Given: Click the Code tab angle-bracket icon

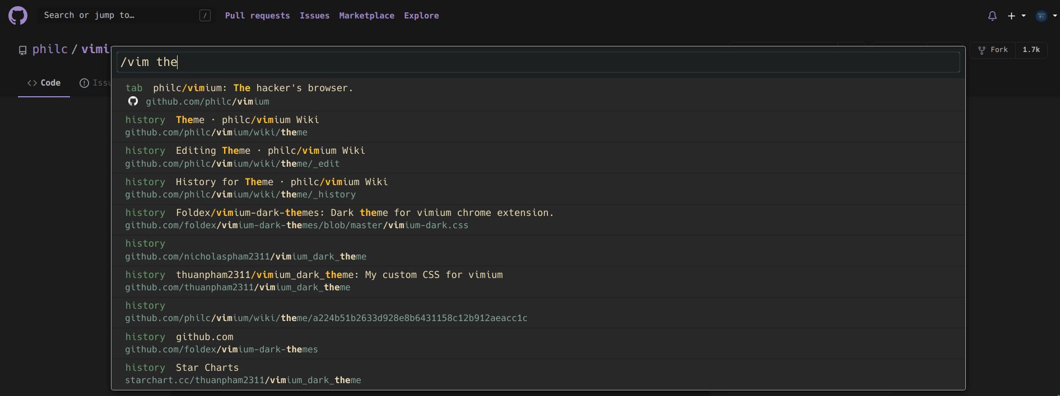Looking at the screenshot, I should tap(32, 83).
